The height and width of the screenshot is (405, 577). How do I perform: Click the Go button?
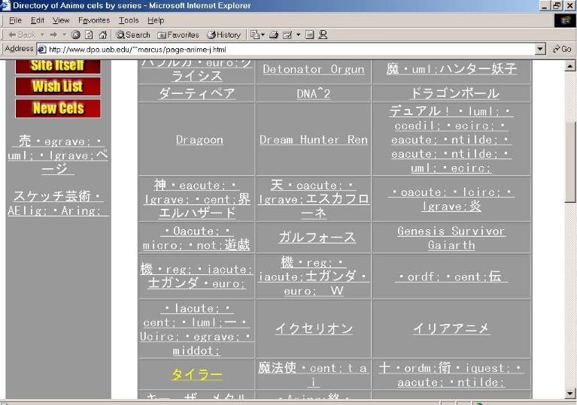coord(562,49)
